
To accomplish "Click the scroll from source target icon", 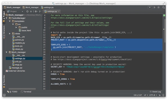I will [28, 11].
